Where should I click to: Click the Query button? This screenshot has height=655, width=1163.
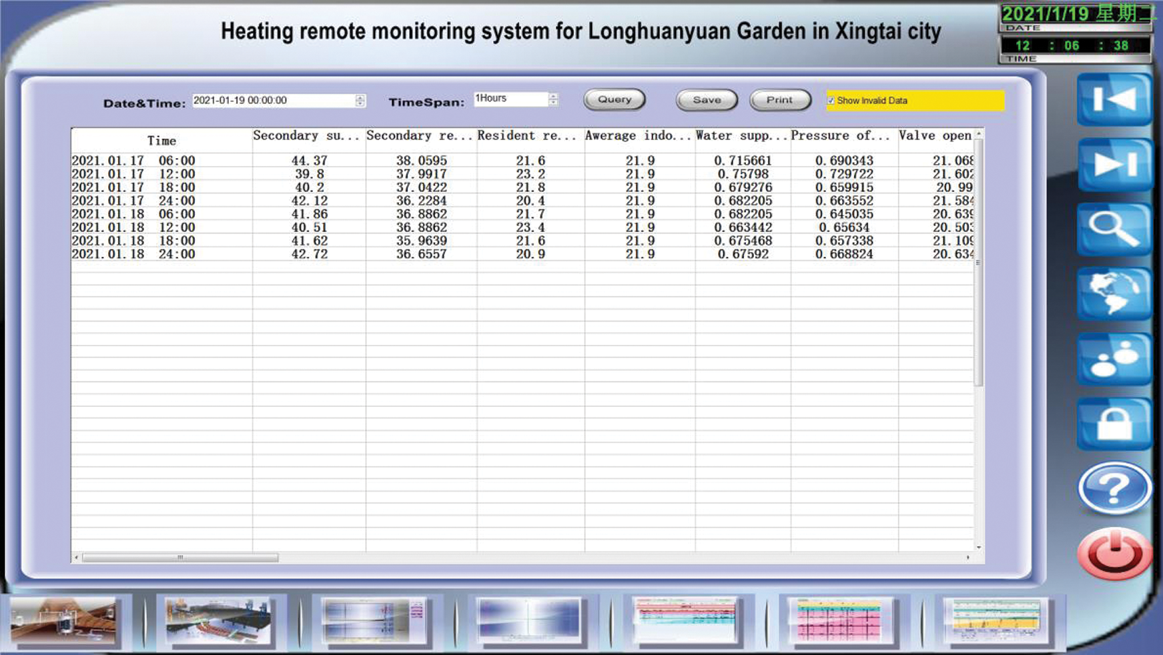coord(614,99)
